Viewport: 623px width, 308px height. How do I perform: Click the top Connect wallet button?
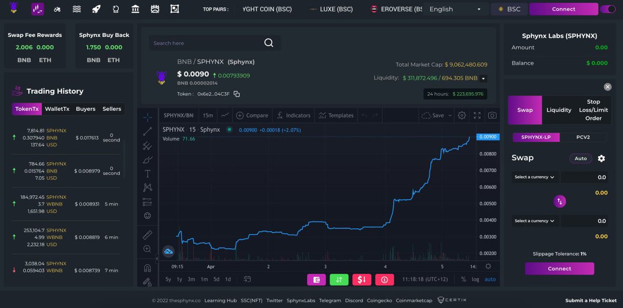[563, 9]
